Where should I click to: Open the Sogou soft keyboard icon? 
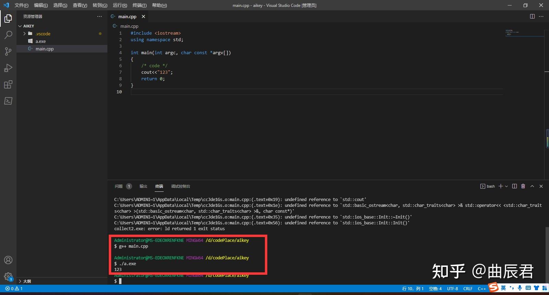528,288
